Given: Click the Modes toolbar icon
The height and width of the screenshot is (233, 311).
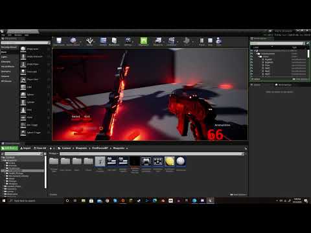Looking at the screenshot, I should click(x=89, y=40).
